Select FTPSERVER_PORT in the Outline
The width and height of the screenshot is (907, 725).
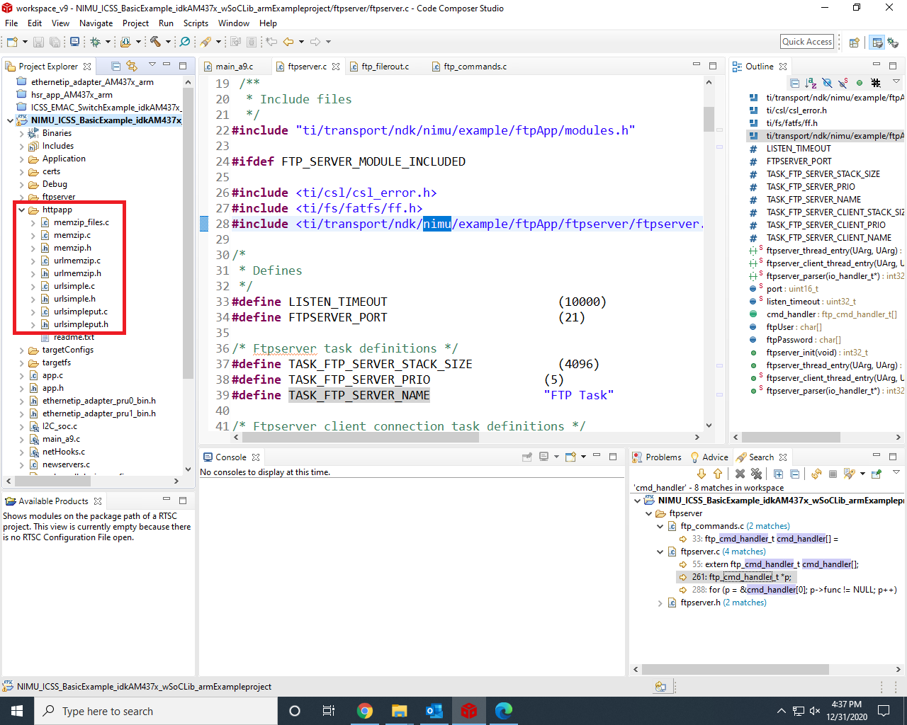[799, 161]
